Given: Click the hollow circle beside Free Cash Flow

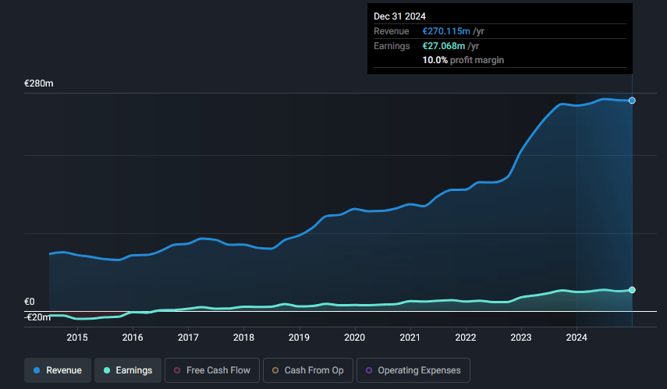Looking at the screenshot, I should 177,370.
